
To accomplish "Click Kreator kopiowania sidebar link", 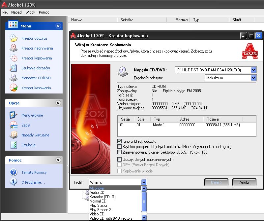I will [x=37, y=58].
